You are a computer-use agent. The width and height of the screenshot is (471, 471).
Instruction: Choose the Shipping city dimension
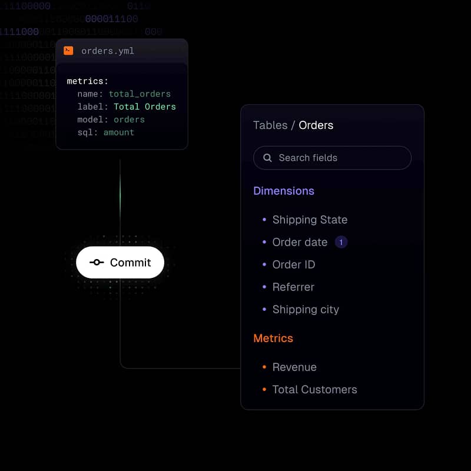(x=306, y=310)
